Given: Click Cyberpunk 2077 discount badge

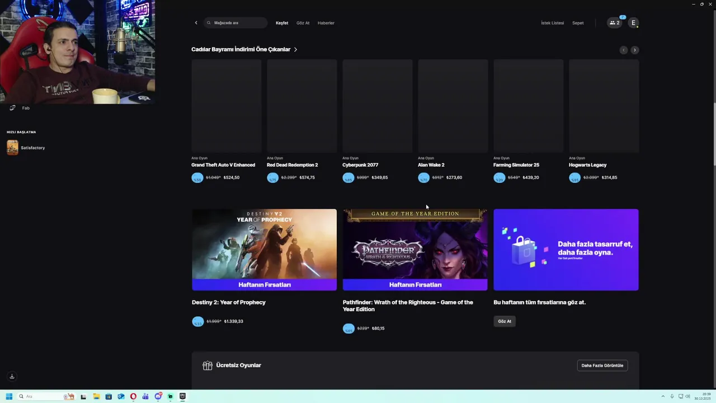Looking at the screenshot, I should click(348, 178).
